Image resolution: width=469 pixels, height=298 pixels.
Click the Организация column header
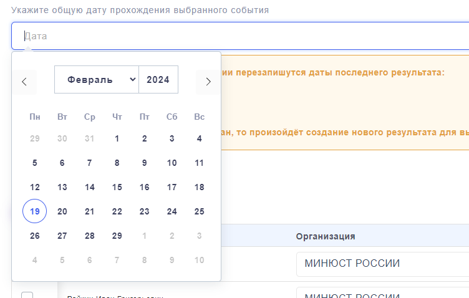(x=326, y=236)
